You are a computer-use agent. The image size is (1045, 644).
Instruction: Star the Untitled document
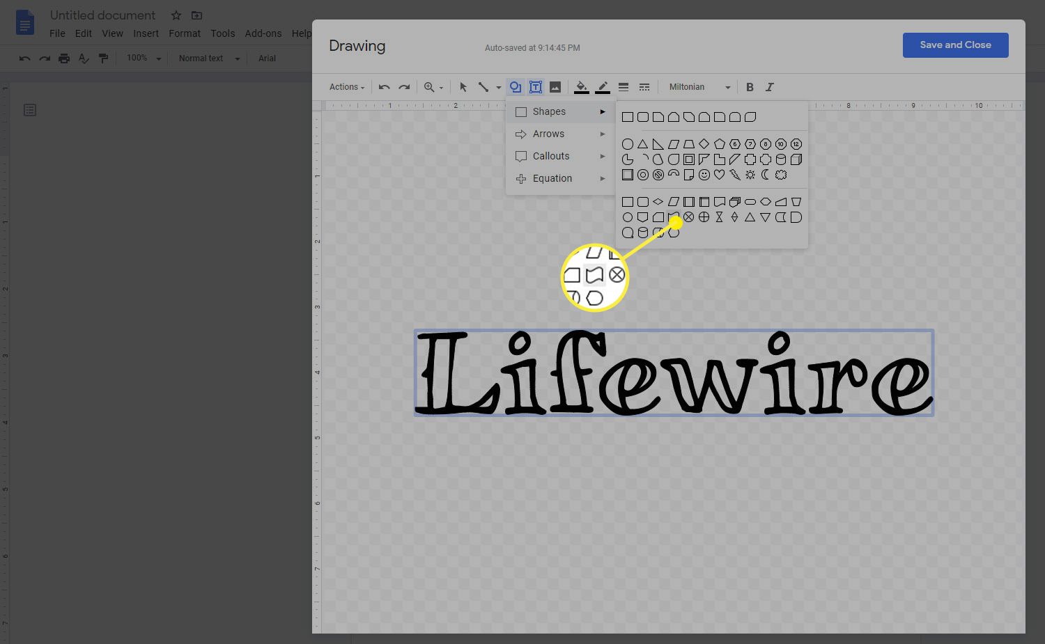click(176, 15)
